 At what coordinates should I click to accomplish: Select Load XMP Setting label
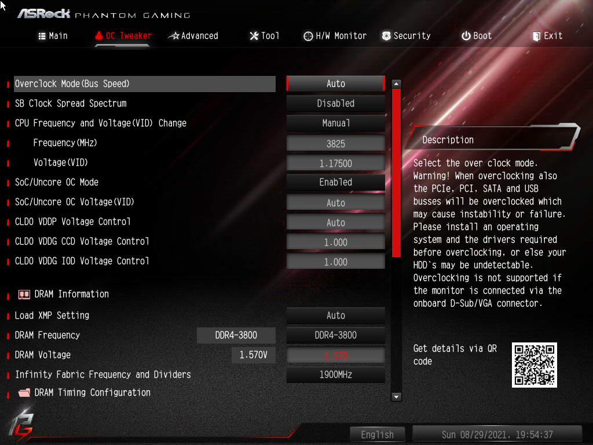[52, 315]
